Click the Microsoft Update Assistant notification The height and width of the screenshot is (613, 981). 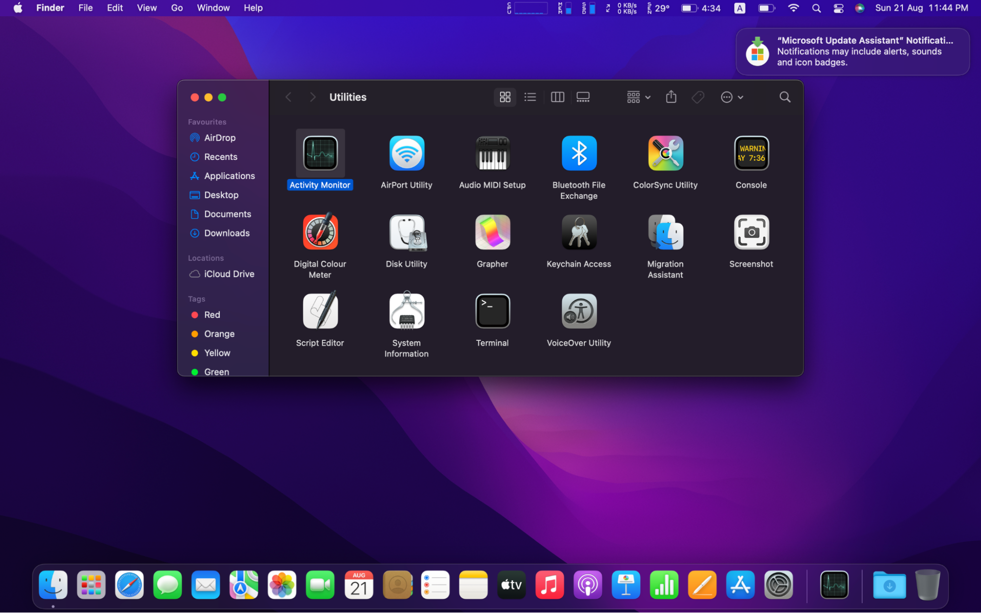852,51
